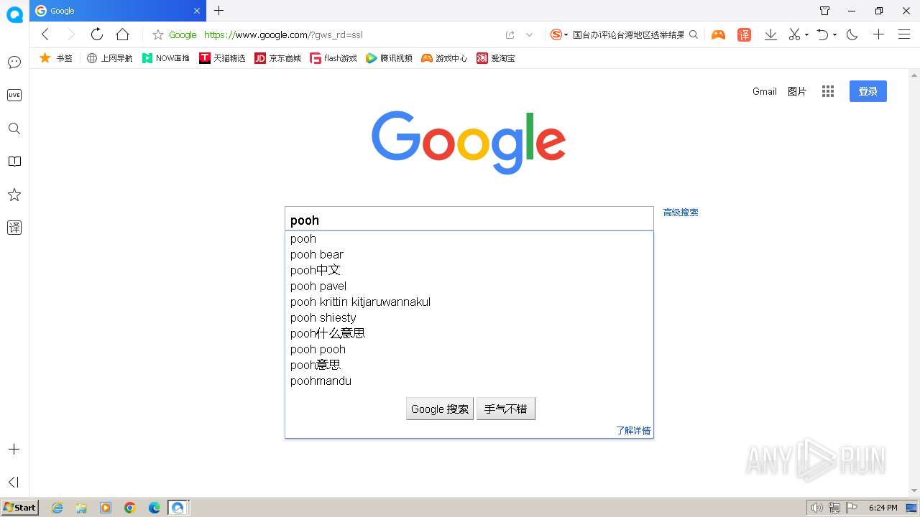Collapse the sidebar panel
Screen dimensions: 920x517
click(13, 482)
